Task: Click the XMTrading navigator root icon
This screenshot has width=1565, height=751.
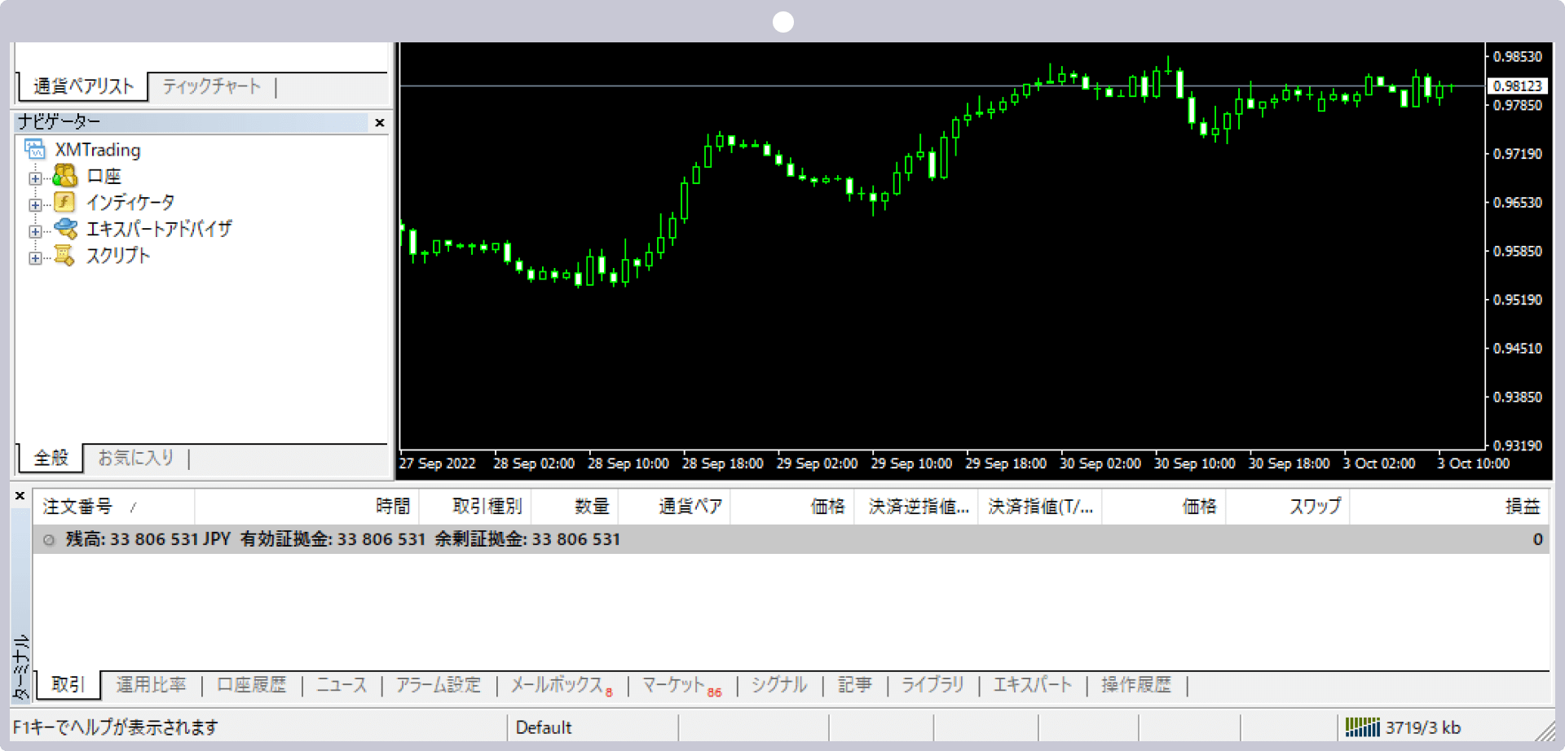Action: pyautogui.click(x=35, y=149)
